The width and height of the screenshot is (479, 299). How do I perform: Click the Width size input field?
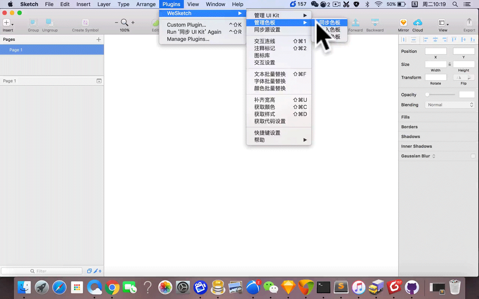pyautogui.click(x=436, y=64)
